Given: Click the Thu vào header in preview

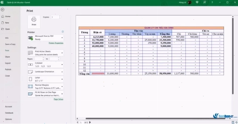Looking at the screenshot, I should [138, 31].
